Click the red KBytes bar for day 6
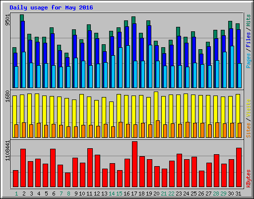The height and width of the screenshot is (199, 254). click(53, 168)
